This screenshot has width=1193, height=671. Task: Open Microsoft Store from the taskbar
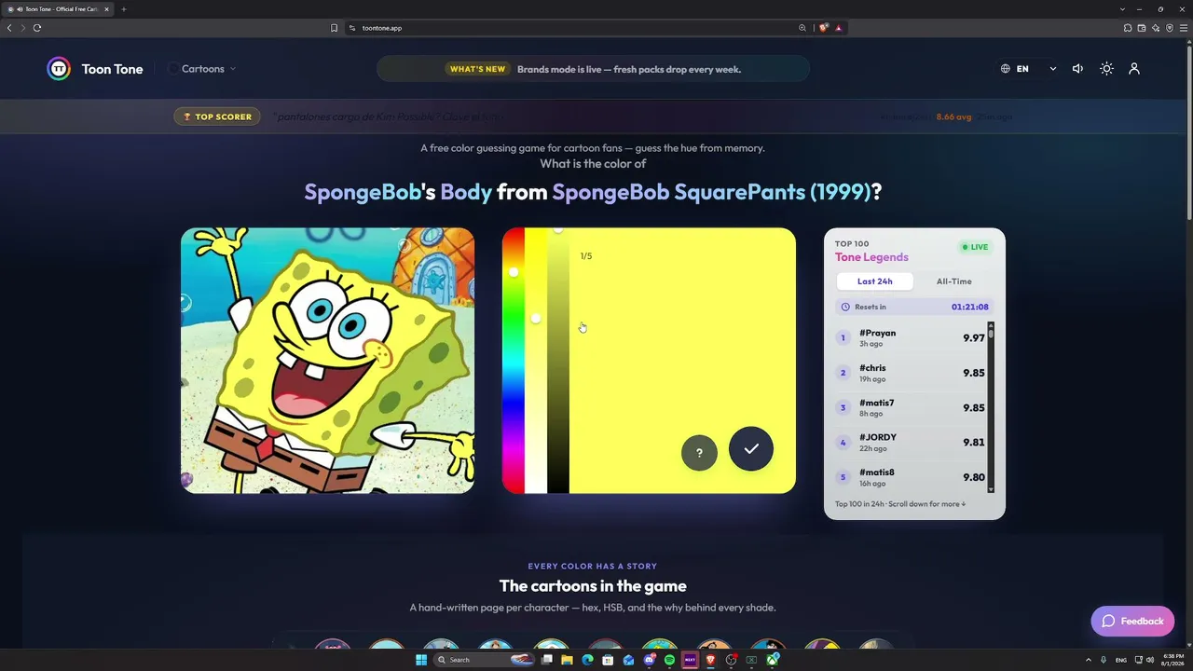point(608,660)
